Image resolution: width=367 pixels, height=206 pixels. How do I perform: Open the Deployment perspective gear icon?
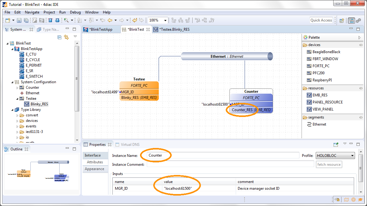tap(358, 21)
